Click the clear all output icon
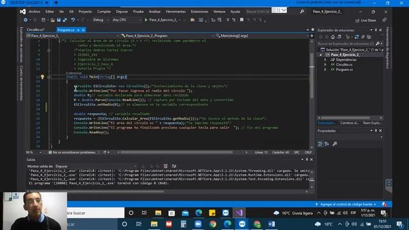The image size is (409, 230). tap(166, 166)
